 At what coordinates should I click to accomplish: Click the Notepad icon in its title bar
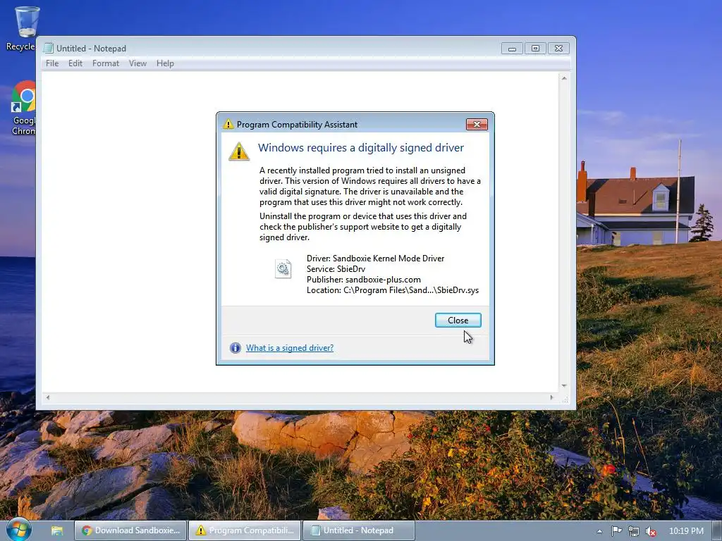point(49,49)
